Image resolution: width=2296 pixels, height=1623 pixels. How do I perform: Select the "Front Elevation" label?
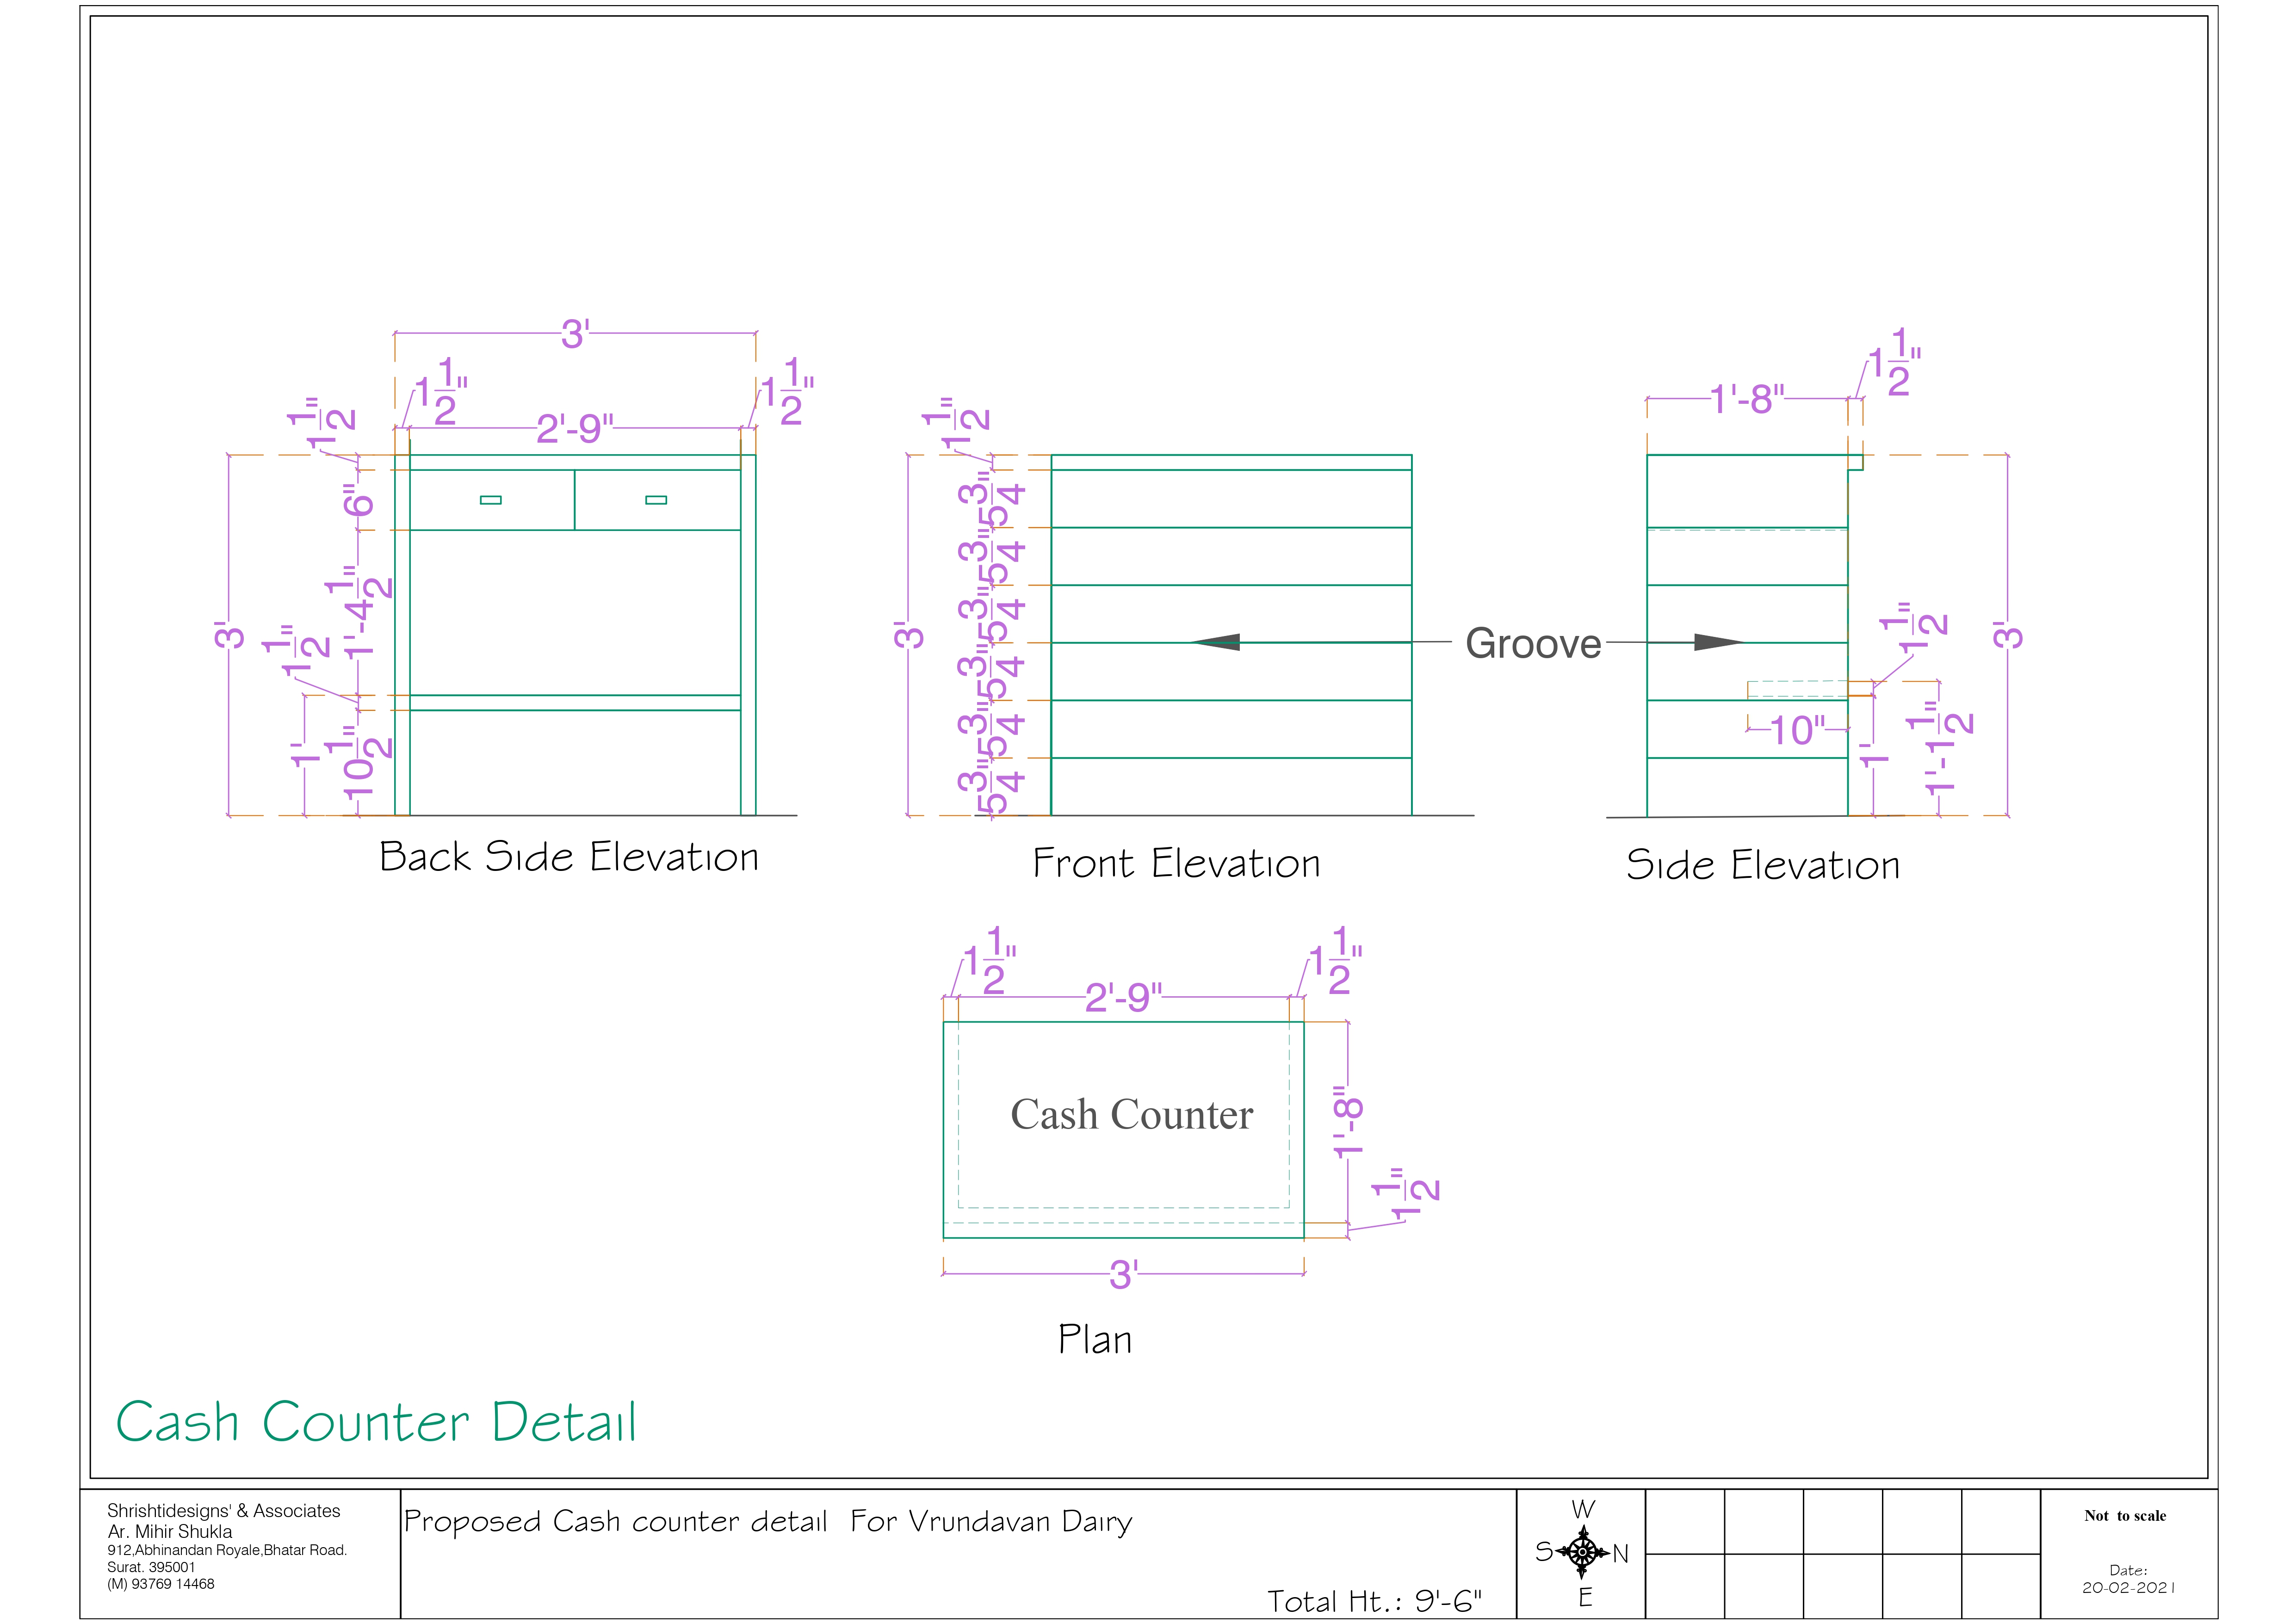1176,863
